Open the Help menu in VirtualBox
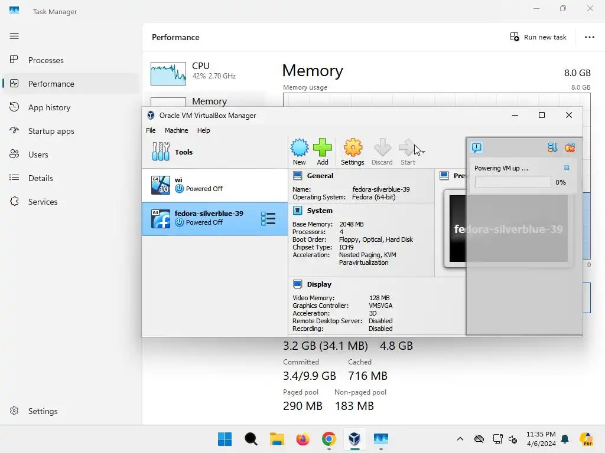This screenshot has width=605, height=453. tap(203, 130)
